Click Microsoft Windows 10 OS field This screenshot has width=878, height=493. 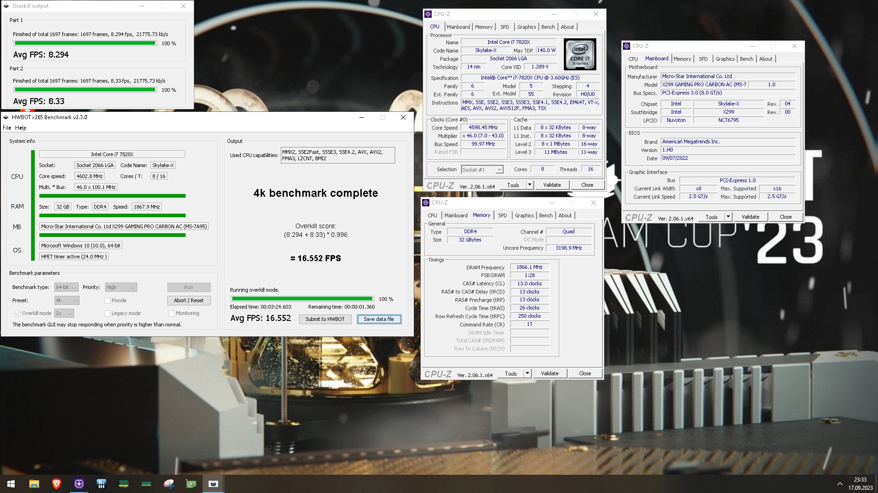click(81, 246)
